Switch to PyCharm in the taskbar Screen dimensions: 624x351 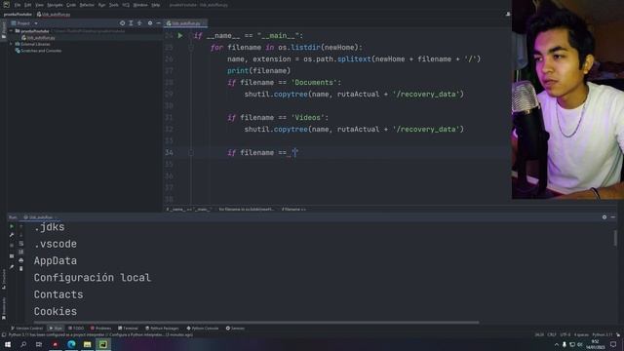[x=103, y=344]
